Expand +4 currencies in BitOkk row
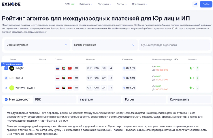213x138 pixels. coord(110,78)
